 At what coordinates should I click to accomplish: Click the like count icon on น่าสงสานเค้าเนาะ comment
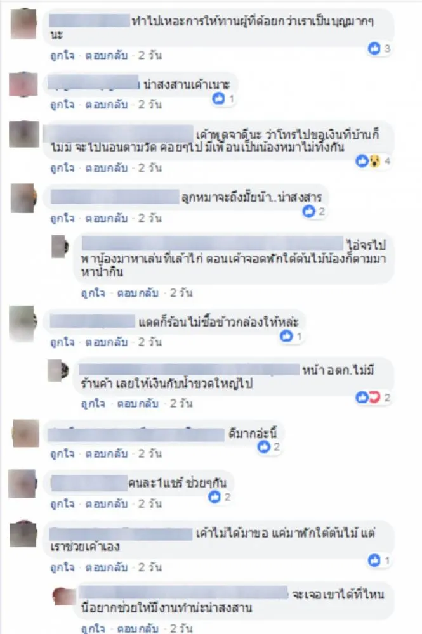pos(218,98)
